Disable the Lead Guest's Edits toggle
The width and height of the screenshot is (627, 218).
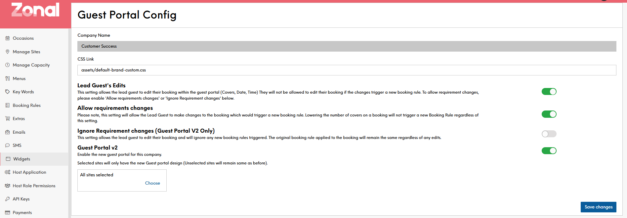549,92
